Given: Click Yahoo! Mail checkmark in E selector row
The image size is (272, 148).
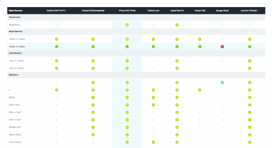Looking at the screenshot, I should (200, 90).
